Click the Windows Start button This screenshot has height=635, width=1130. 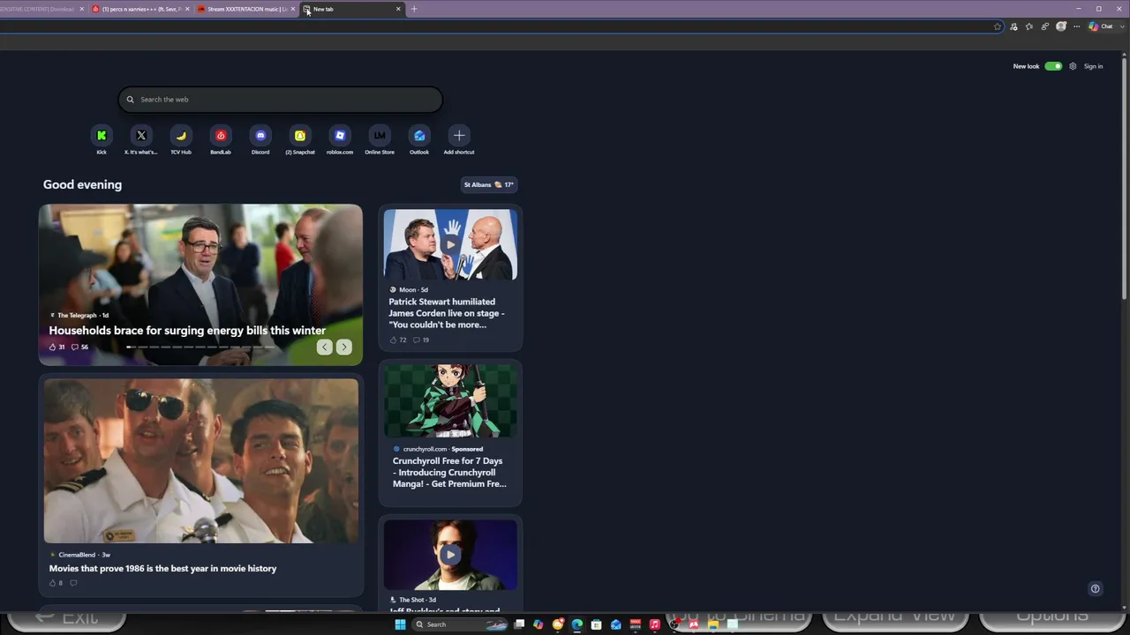click(400, 624)
